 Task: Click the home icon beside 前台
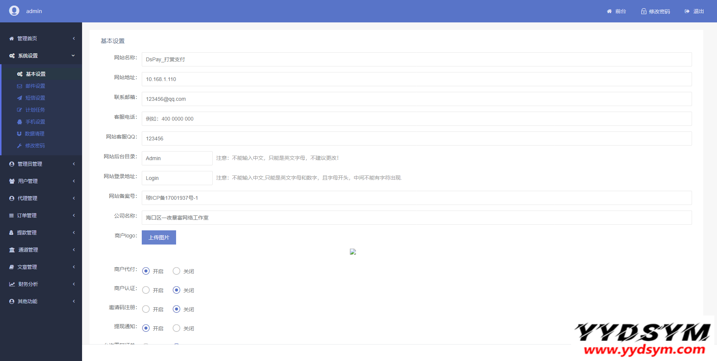609,11
